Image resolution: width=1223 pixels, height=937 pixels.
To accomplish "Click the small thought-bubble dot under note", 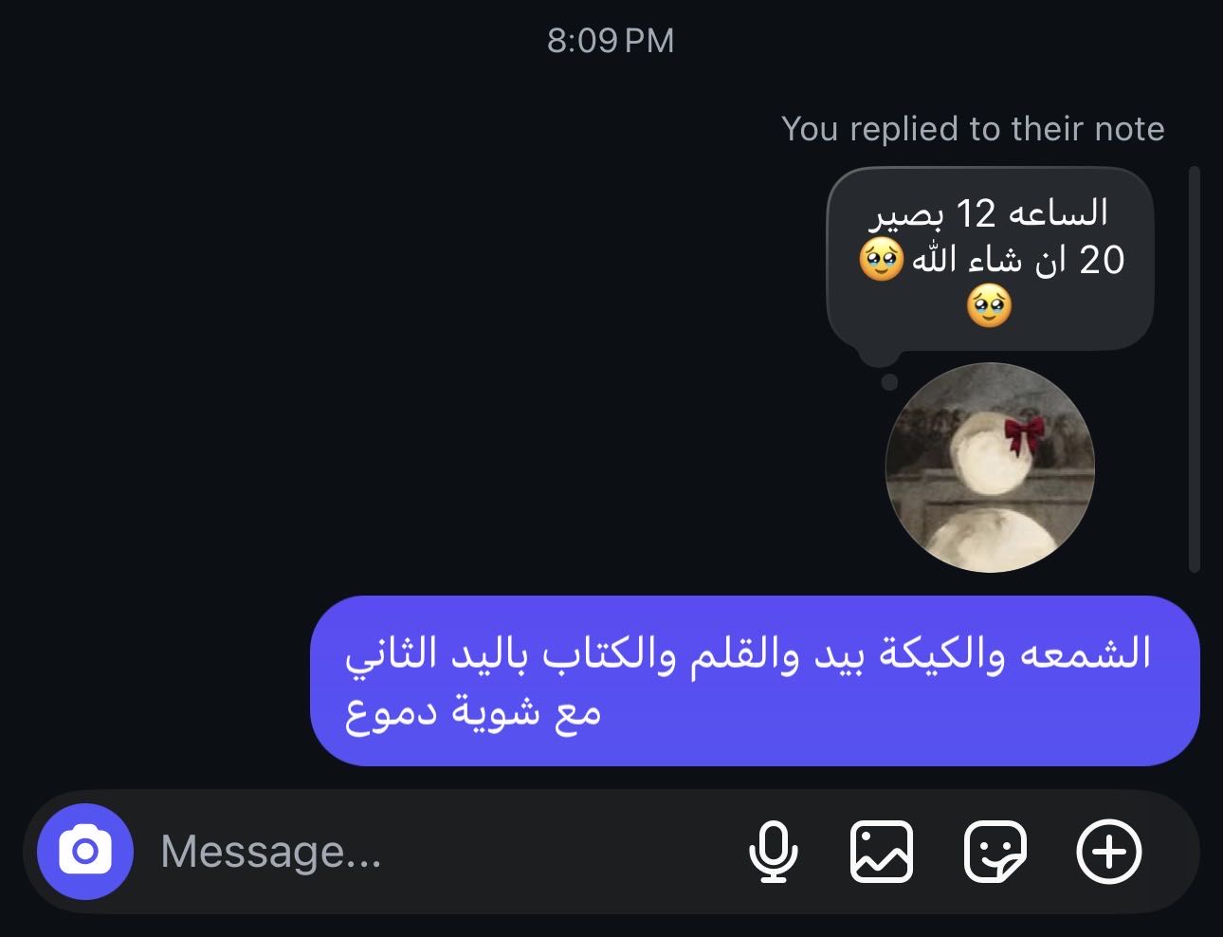I will point(889,382).
